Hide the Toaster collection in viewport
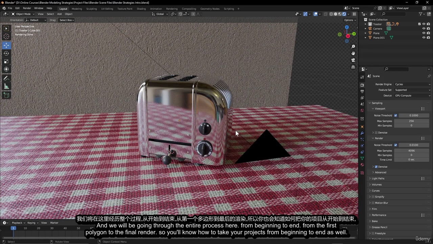This screenshot has width=433, height=244. click(424, 24)
